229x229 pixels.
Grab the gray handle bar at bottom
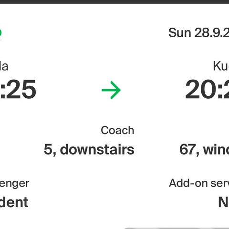click(177, 229)
